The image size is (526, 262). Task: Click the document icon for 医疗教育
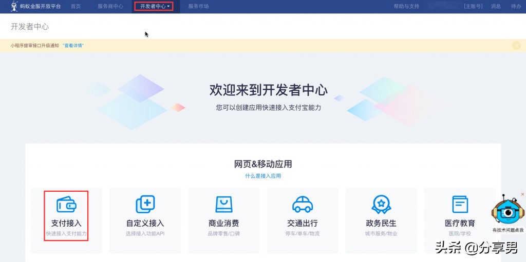460,205
